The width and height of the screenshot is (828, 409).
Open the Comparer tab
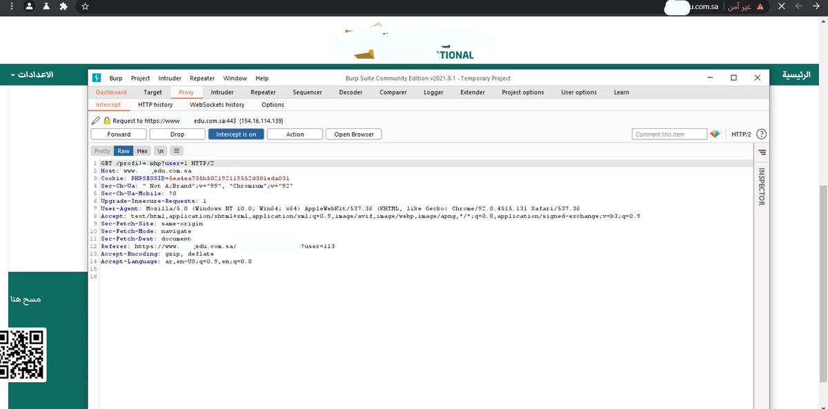pos(393,92)
